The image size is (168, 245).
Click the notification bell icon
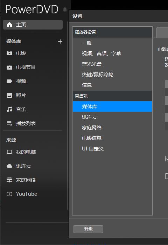(65, 9)
